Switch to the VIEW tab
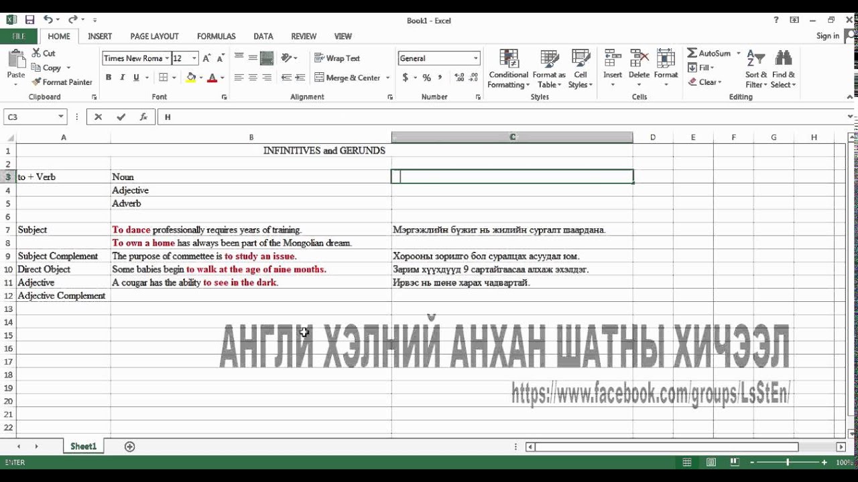Viewport: 858px width, 482px height. point(343,36)
